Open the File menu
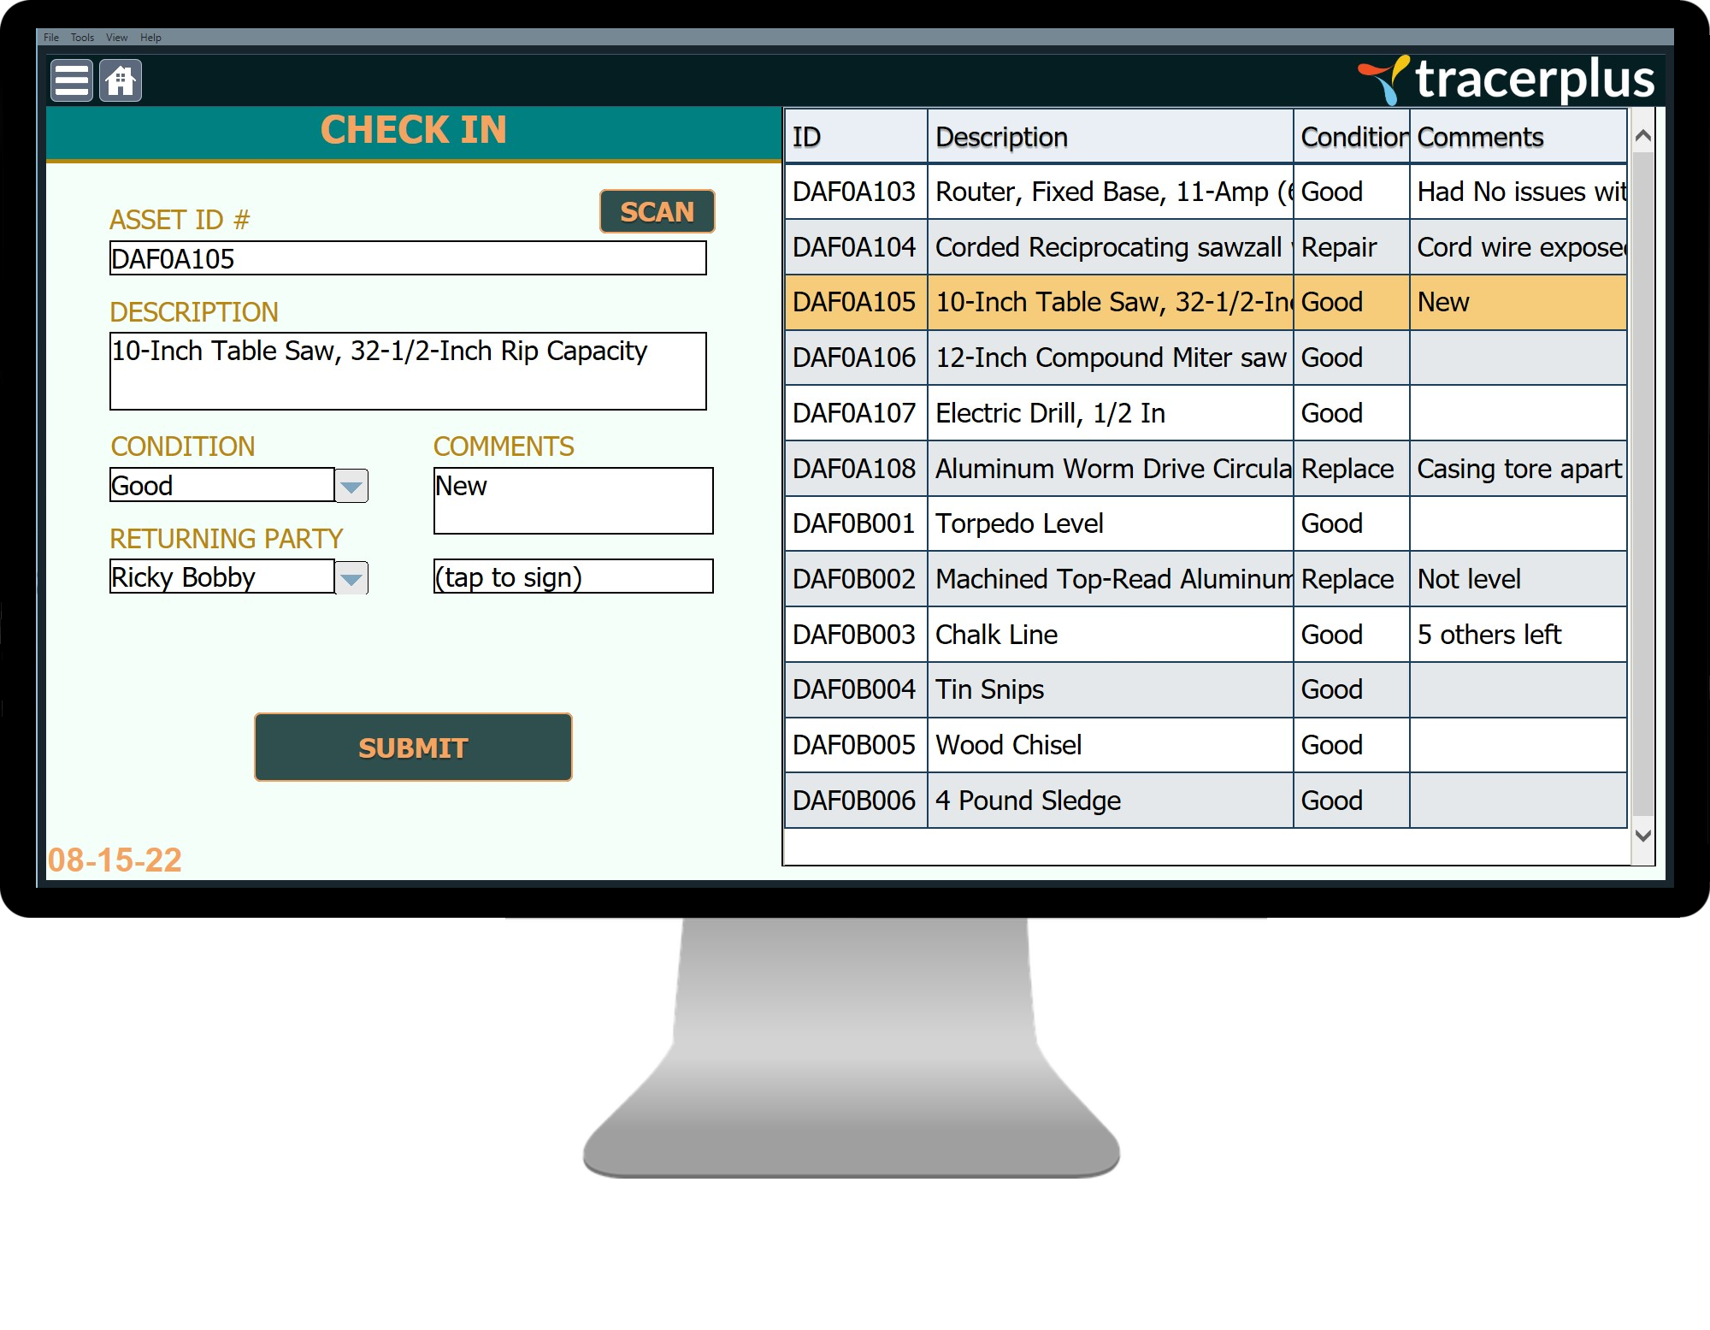 [x=51, y=38]
